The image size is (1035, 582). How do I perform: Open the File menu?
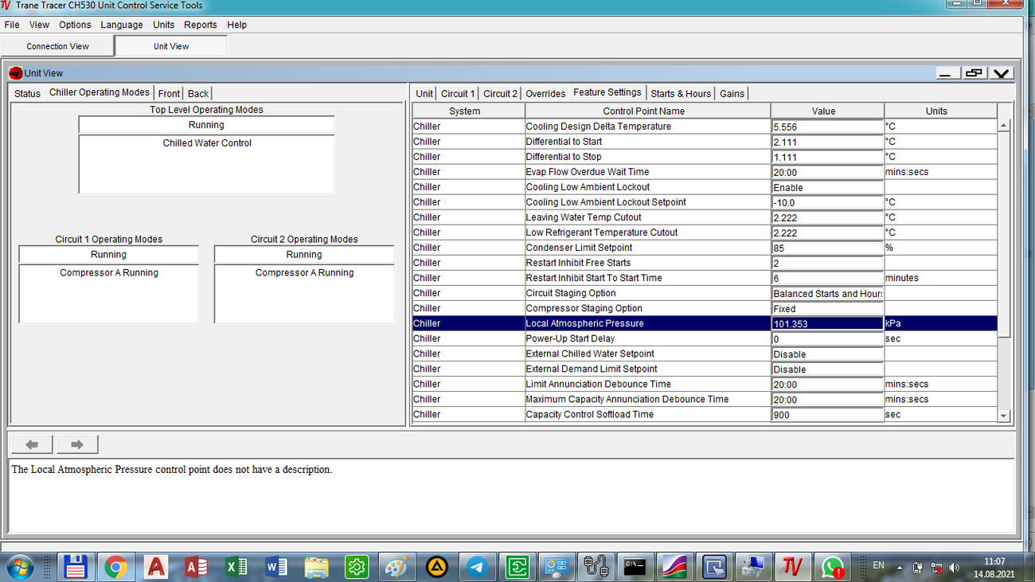[x=12, y=25]
